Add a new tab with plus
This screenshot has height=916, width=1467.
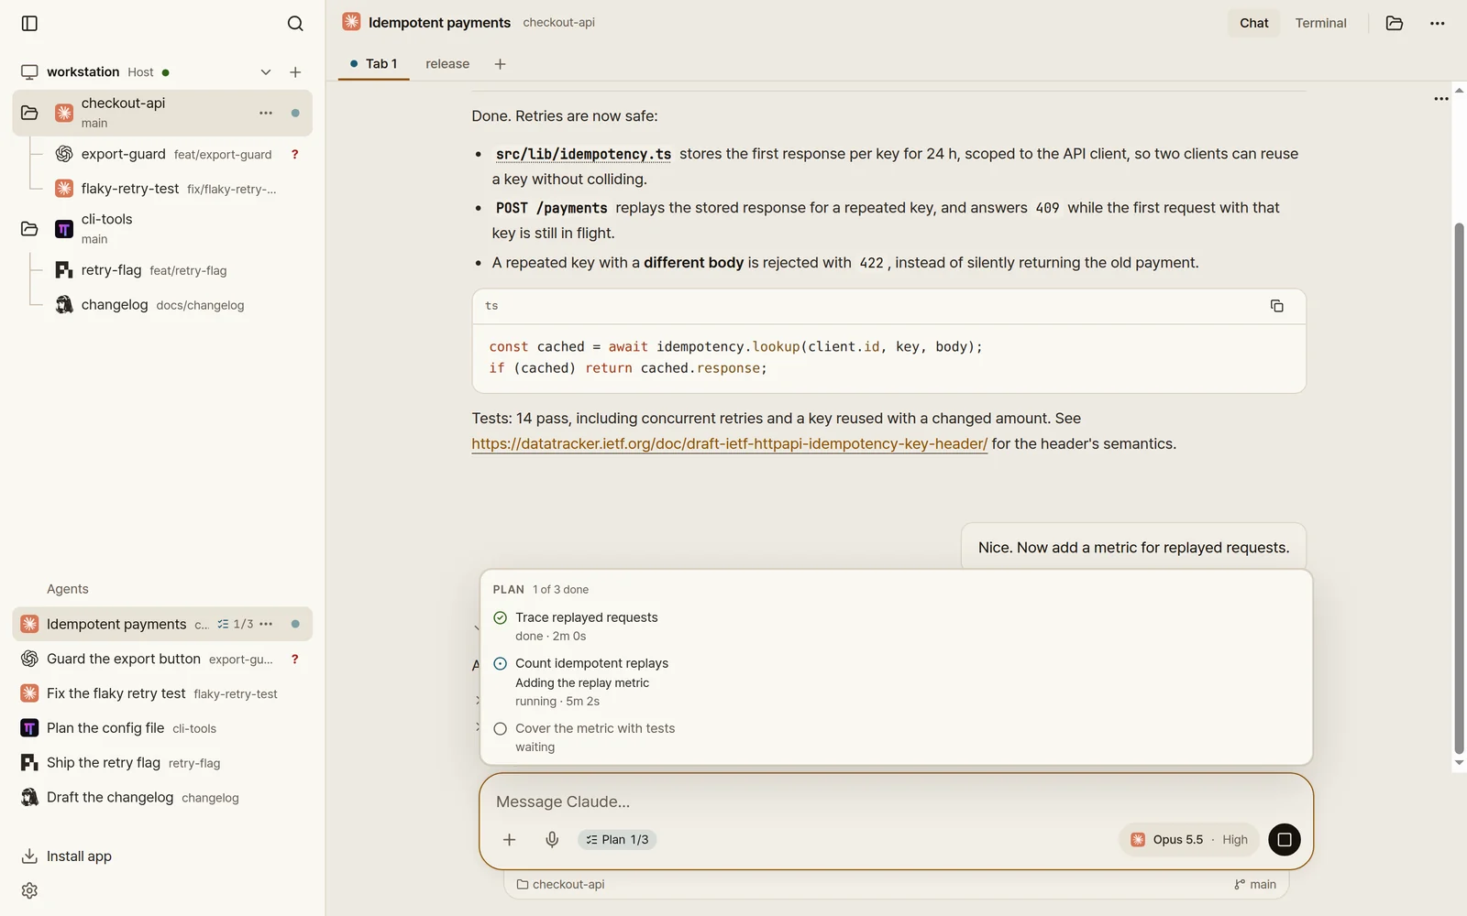point(500,64)
